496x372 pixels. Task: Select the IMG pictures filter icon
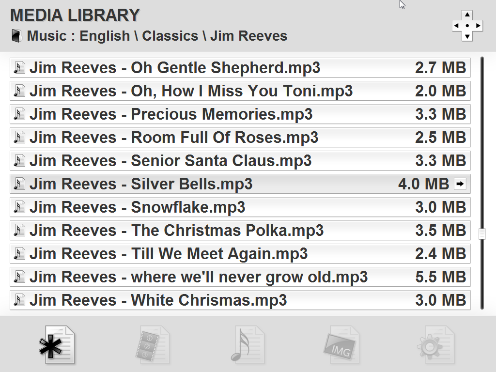342,345
